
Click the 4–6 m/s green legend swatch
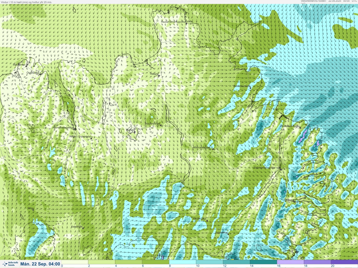click(x=129, y=262)
